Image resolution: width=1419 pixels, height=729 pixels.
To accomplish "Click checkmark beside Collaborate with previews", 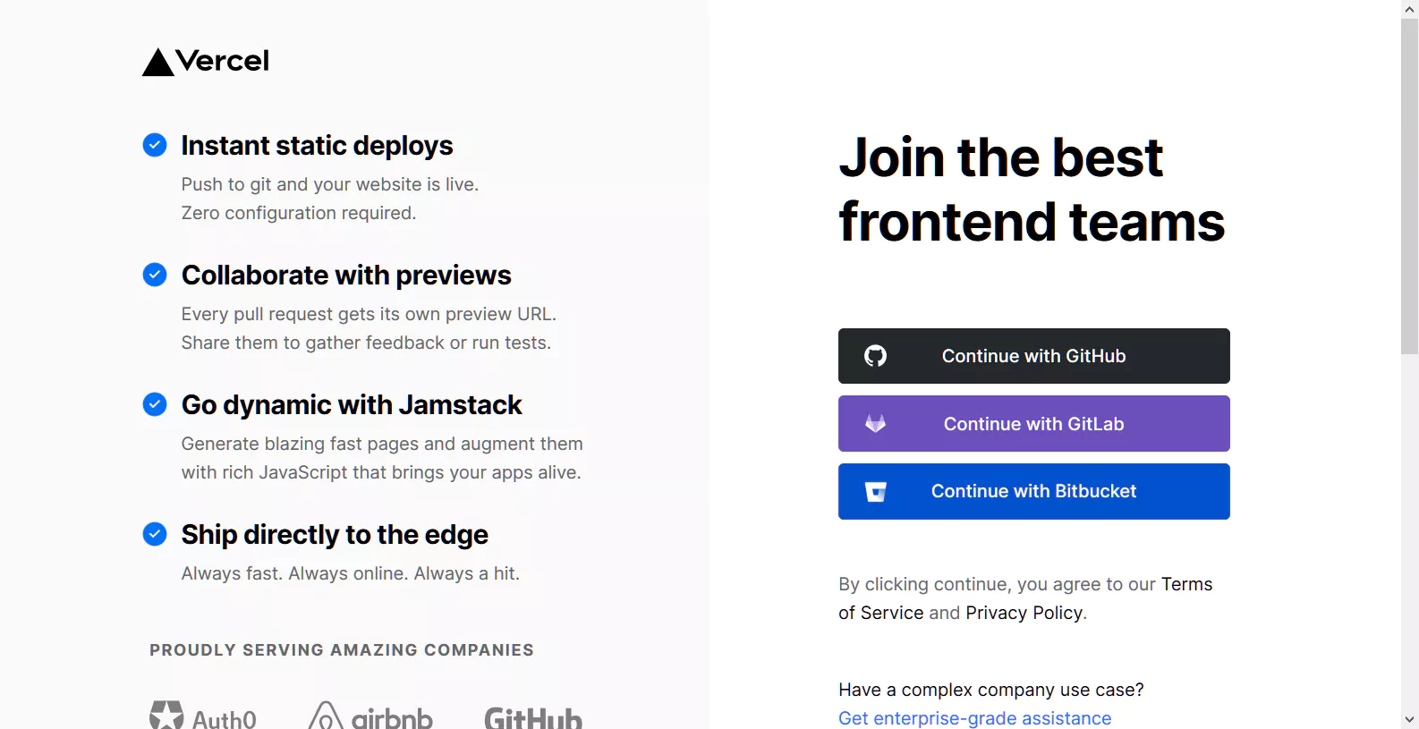I will pos(155,275).
